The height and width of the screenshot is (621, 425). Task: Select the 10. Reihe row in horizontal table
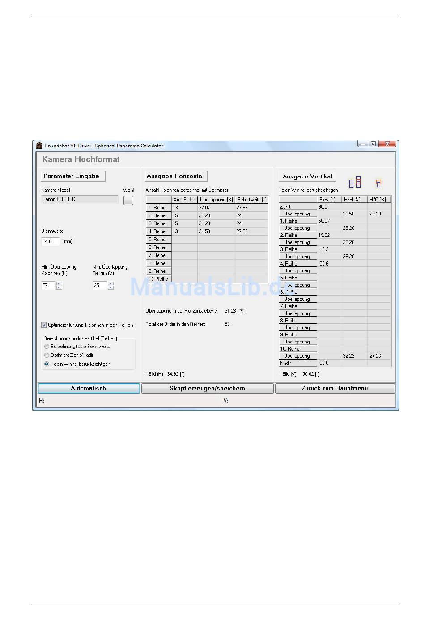pyautogui.click(x=208, y=279)
